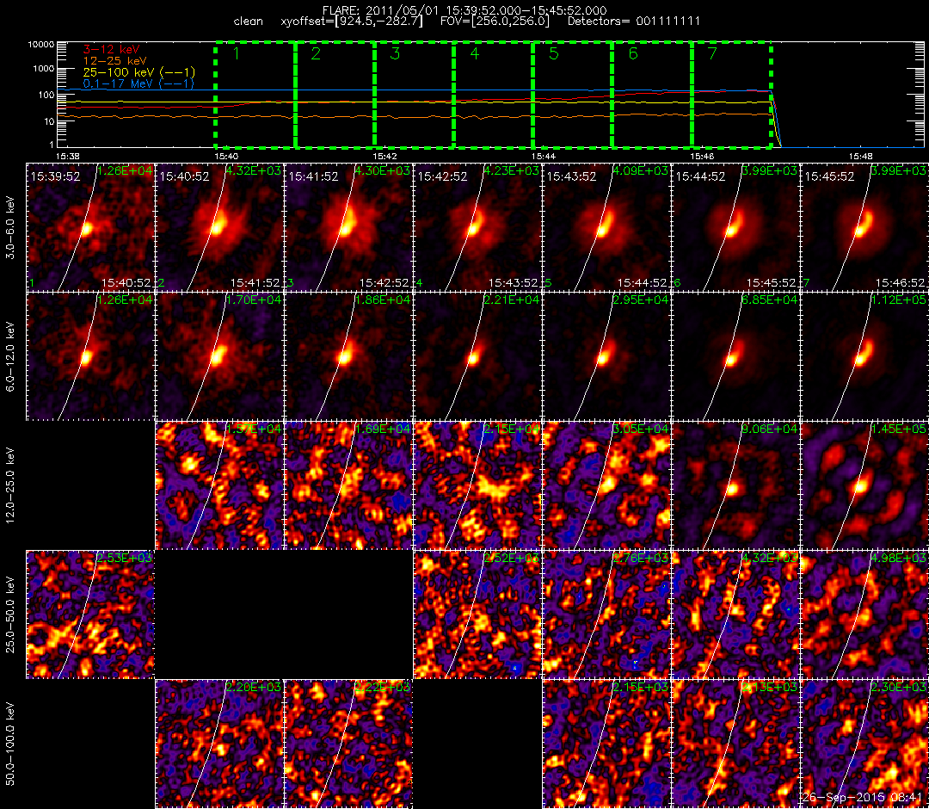The width and height of the screenshot is (929, 809).
Task: Select interval 6 in the light curve
Action: point(652,95)
